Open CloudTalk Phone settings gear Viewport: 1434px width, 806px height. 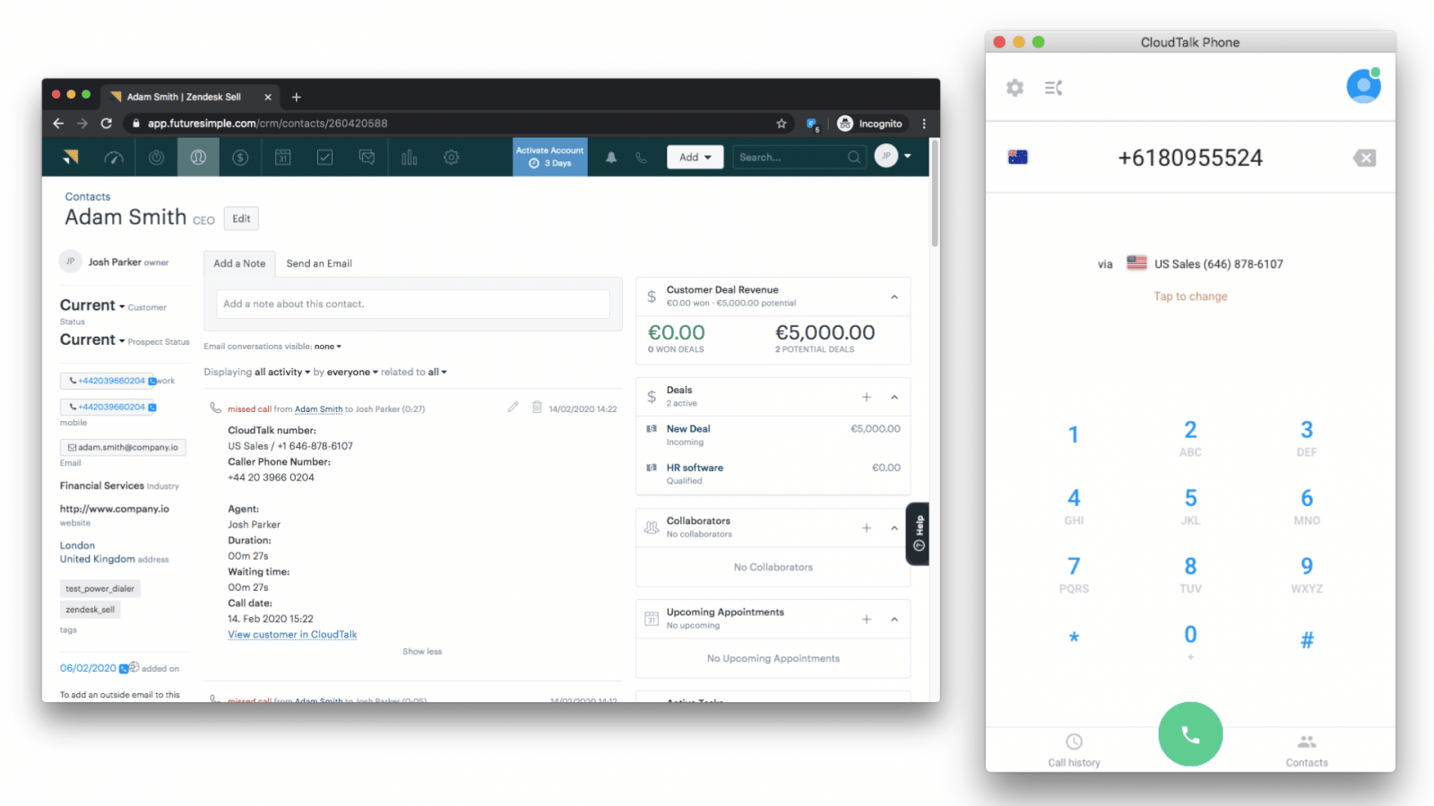(x=1015, y=88)
